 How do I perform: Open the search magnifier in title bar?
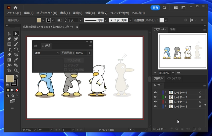(x=164, y=8)
